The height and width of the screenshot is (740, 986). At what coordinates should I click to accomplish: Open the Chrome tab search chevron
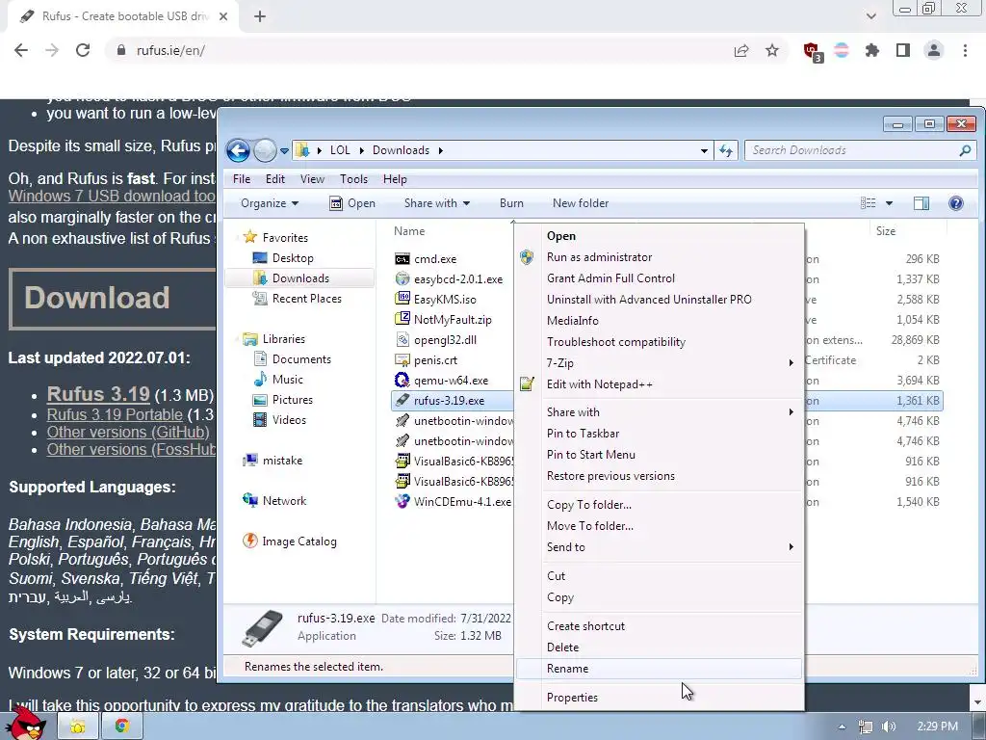click(870, 16)
